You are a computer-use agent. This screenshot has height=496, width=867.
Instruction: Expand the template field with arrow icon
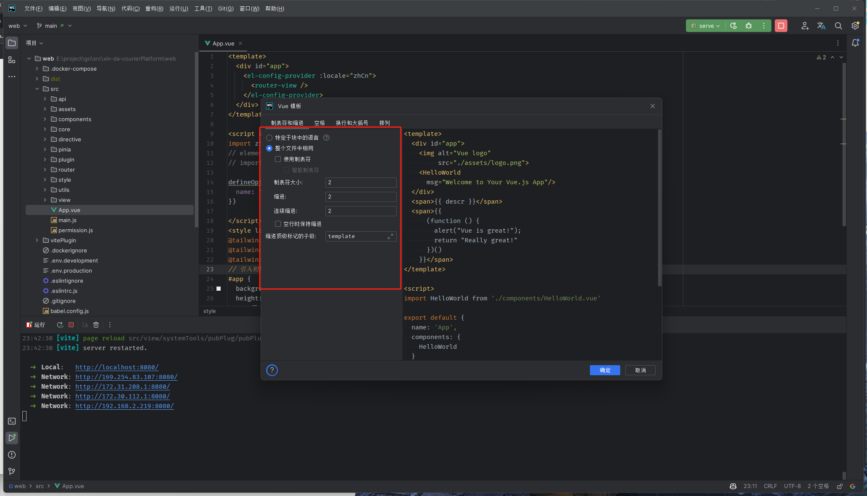click(390, 236)
